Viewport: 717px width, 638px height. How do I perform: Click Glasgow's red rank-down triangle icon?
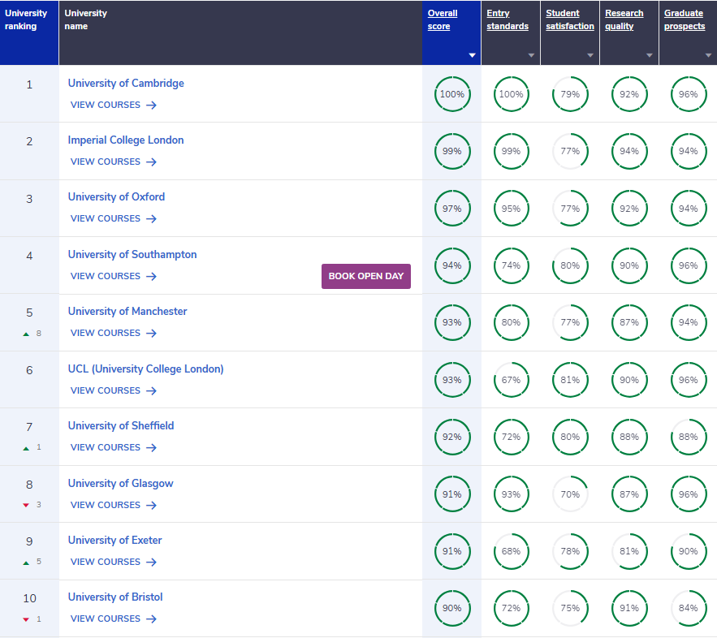coord(26,505)
